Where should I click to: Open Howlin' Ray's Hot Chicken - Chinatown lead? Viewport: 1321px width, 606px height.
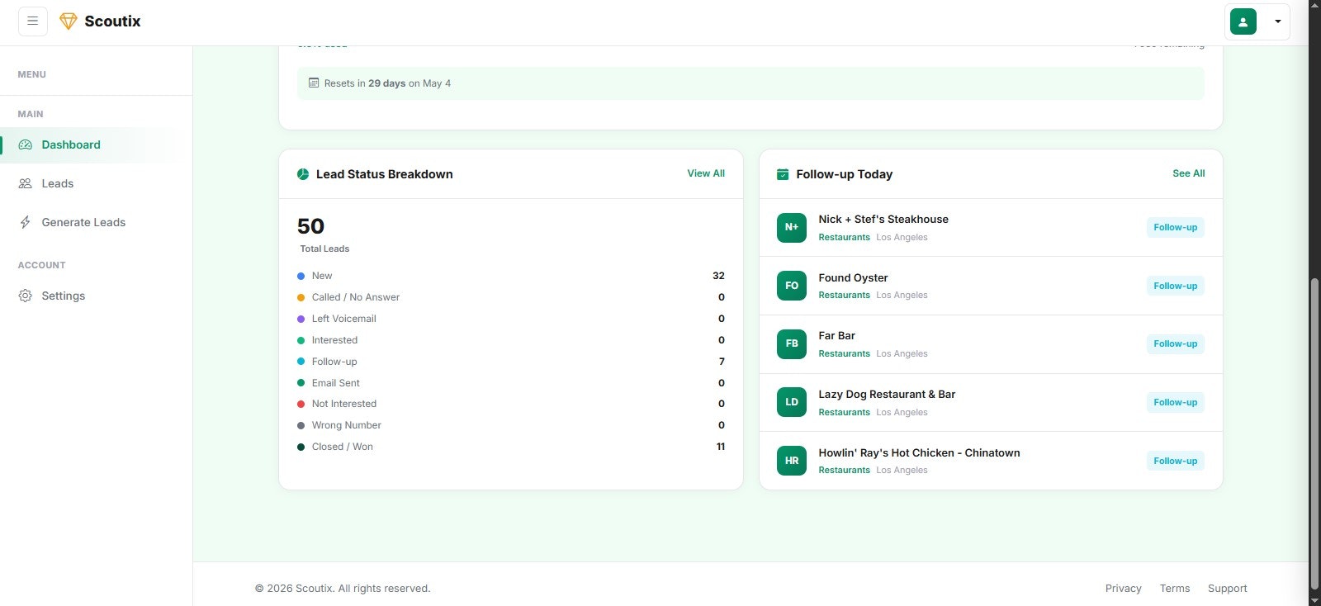919,452
